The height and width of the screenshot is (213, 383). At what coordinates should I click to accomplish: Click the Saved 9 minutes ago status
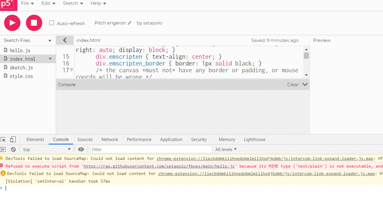coord(275,40)
